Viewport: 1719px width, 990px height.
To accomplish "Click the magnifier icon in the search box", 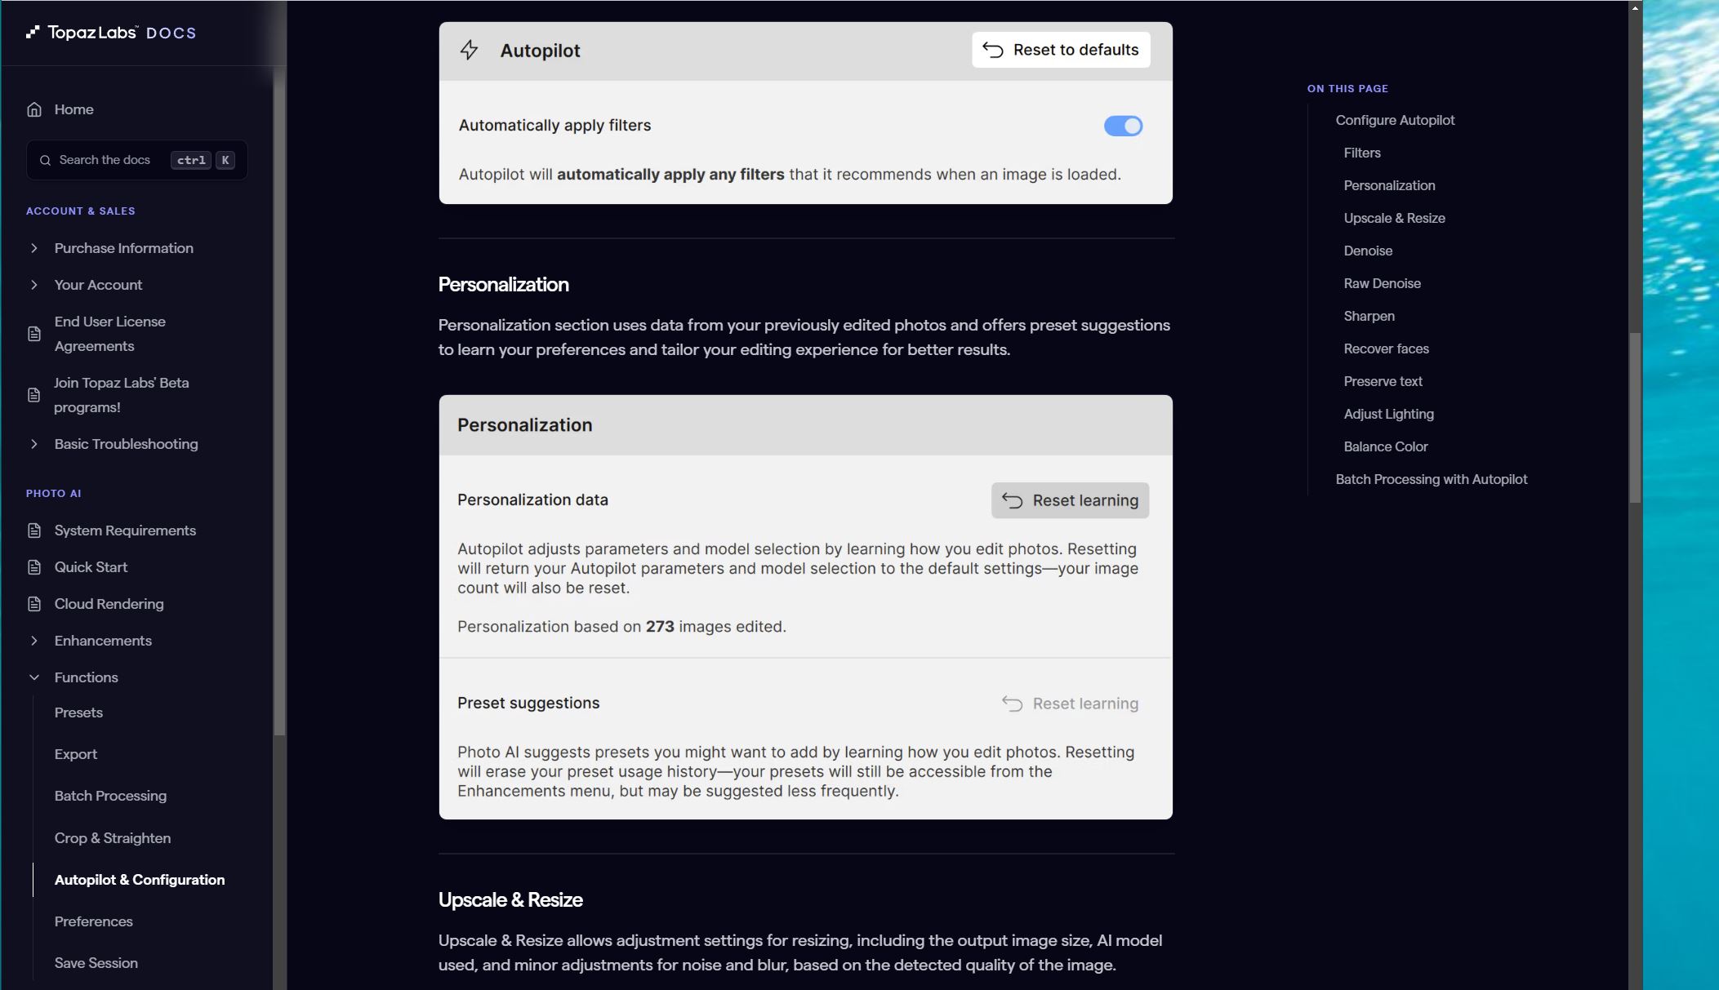I will (x=46, y=160).
